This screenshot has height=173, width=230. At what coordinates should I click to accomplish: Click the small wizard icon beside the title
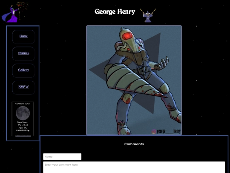[148, 15]
